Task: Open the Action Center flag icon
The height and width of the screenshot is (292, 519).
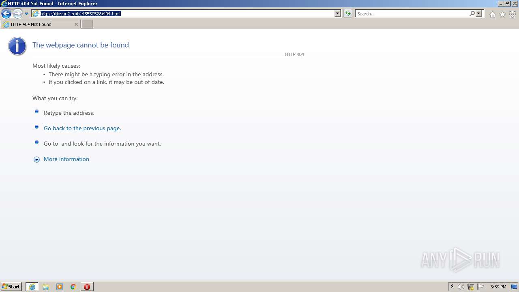Action: point(480,287)
